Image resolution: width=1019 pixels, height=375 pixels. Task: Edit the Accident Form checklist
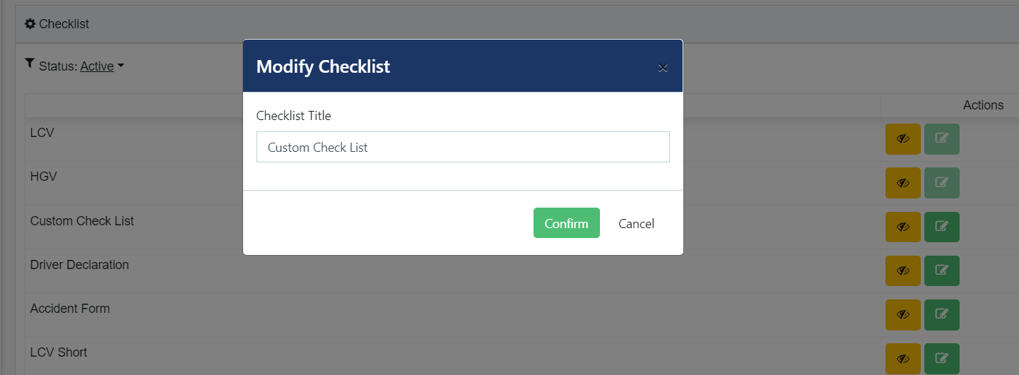[x=941, y=314]
